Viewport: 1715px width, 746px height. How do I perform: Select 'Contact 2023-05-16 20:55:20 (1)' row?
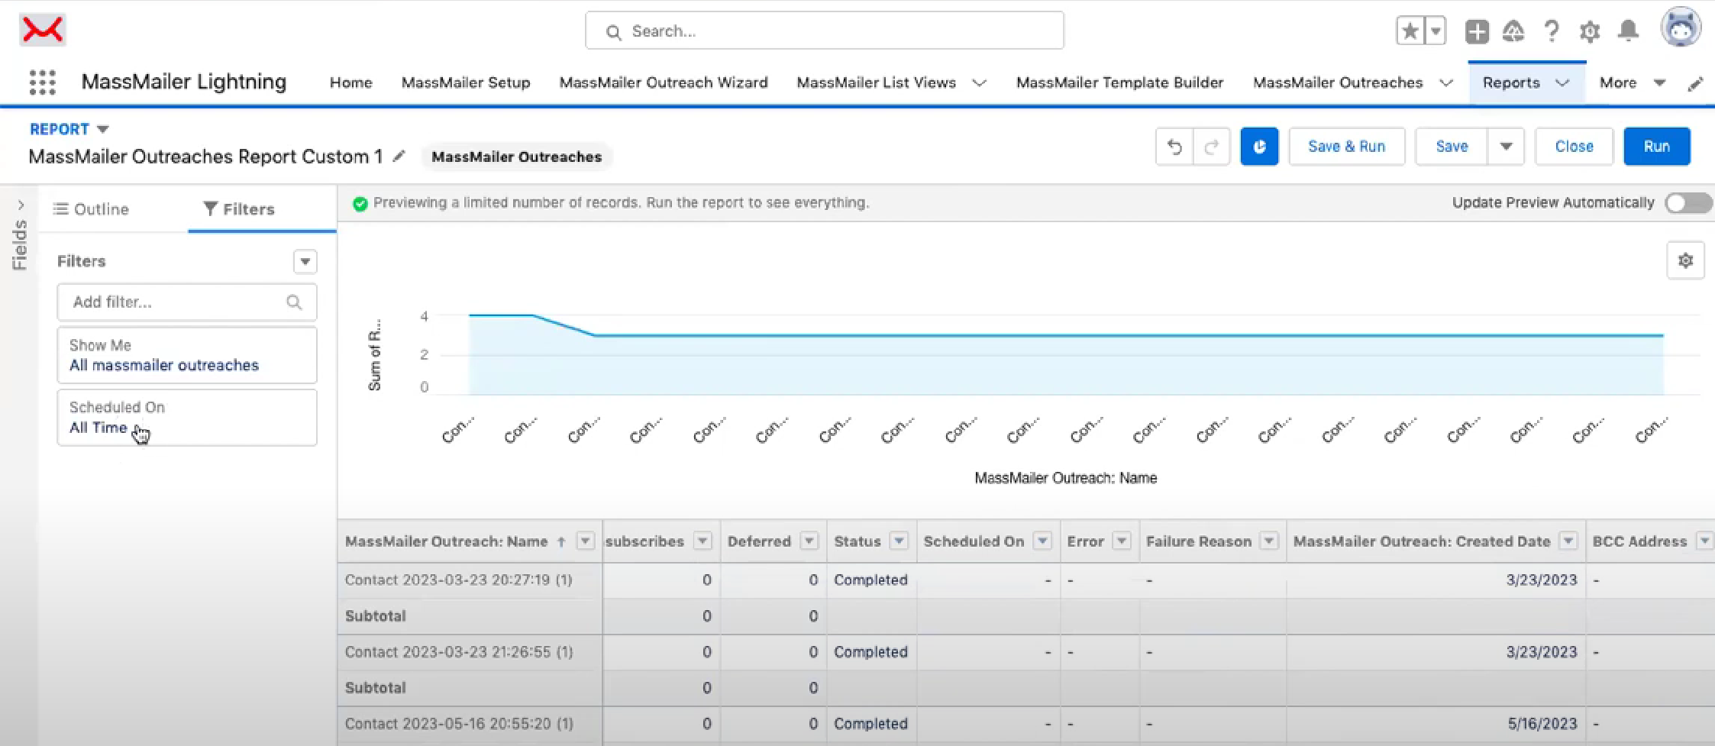(459, 724)
